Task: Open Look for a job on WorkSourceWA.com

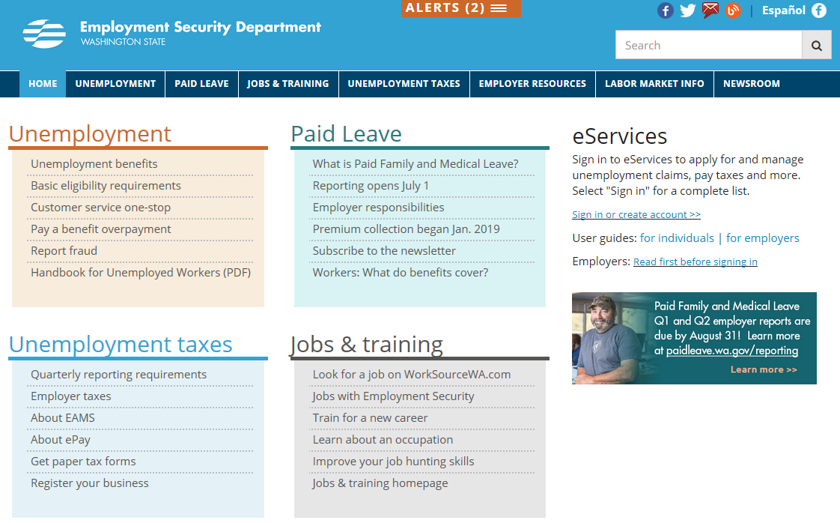Action: 412,375
